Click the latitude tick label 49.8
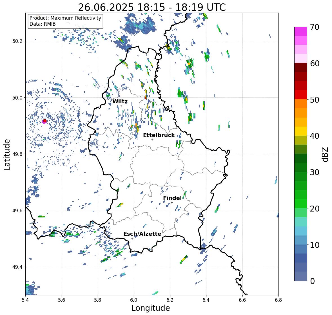This screenshot has height=315, width=332. (17, 154)
